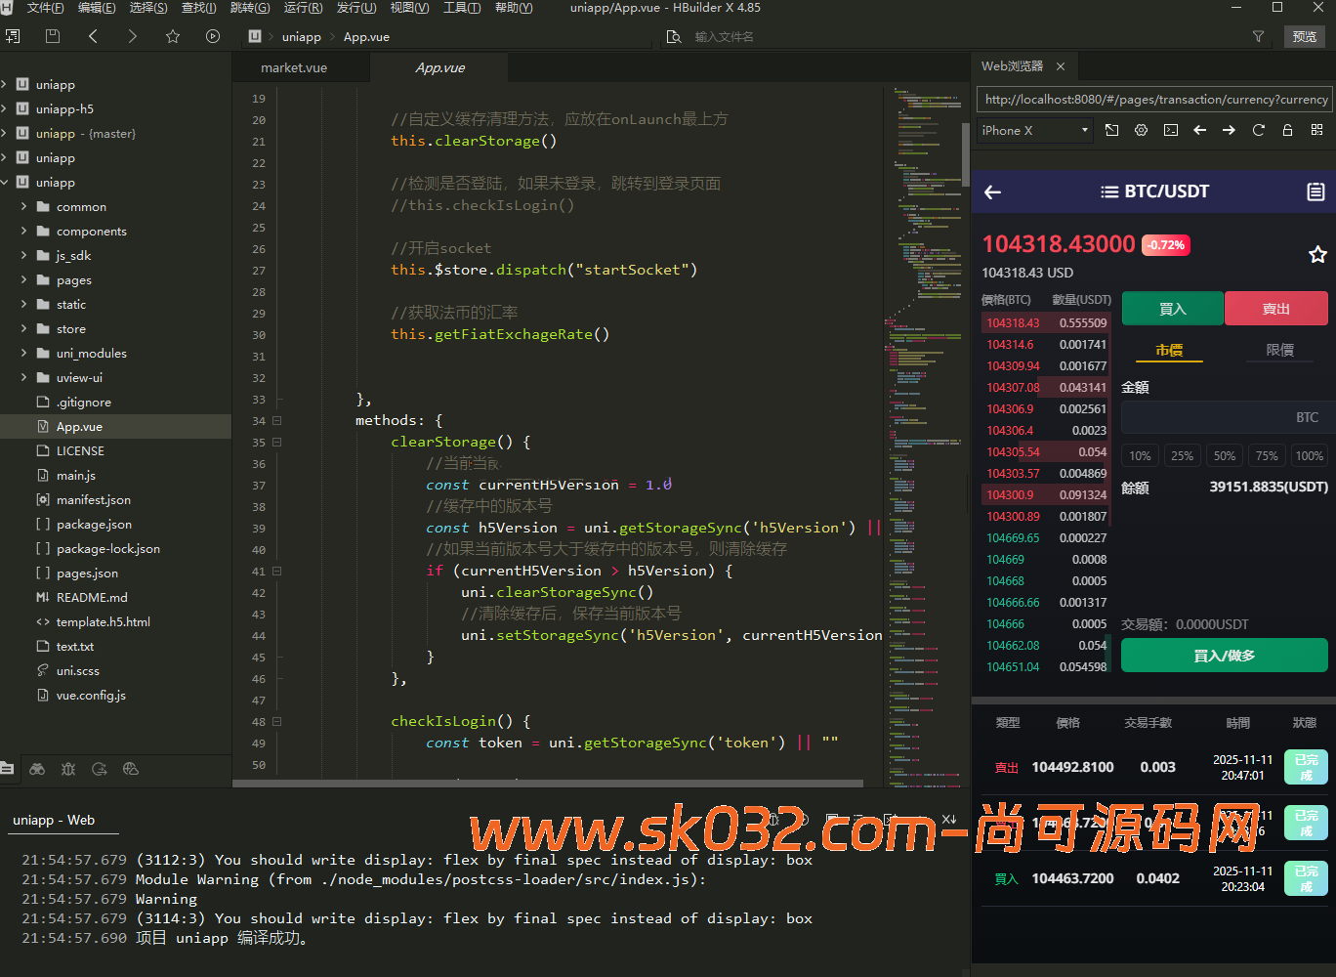Image resolution: width=1336 pixels, height=977 pixels.
Task: Collapse the methods code fold on line 34
Action: pyautogui.click(x=276, y=421)
